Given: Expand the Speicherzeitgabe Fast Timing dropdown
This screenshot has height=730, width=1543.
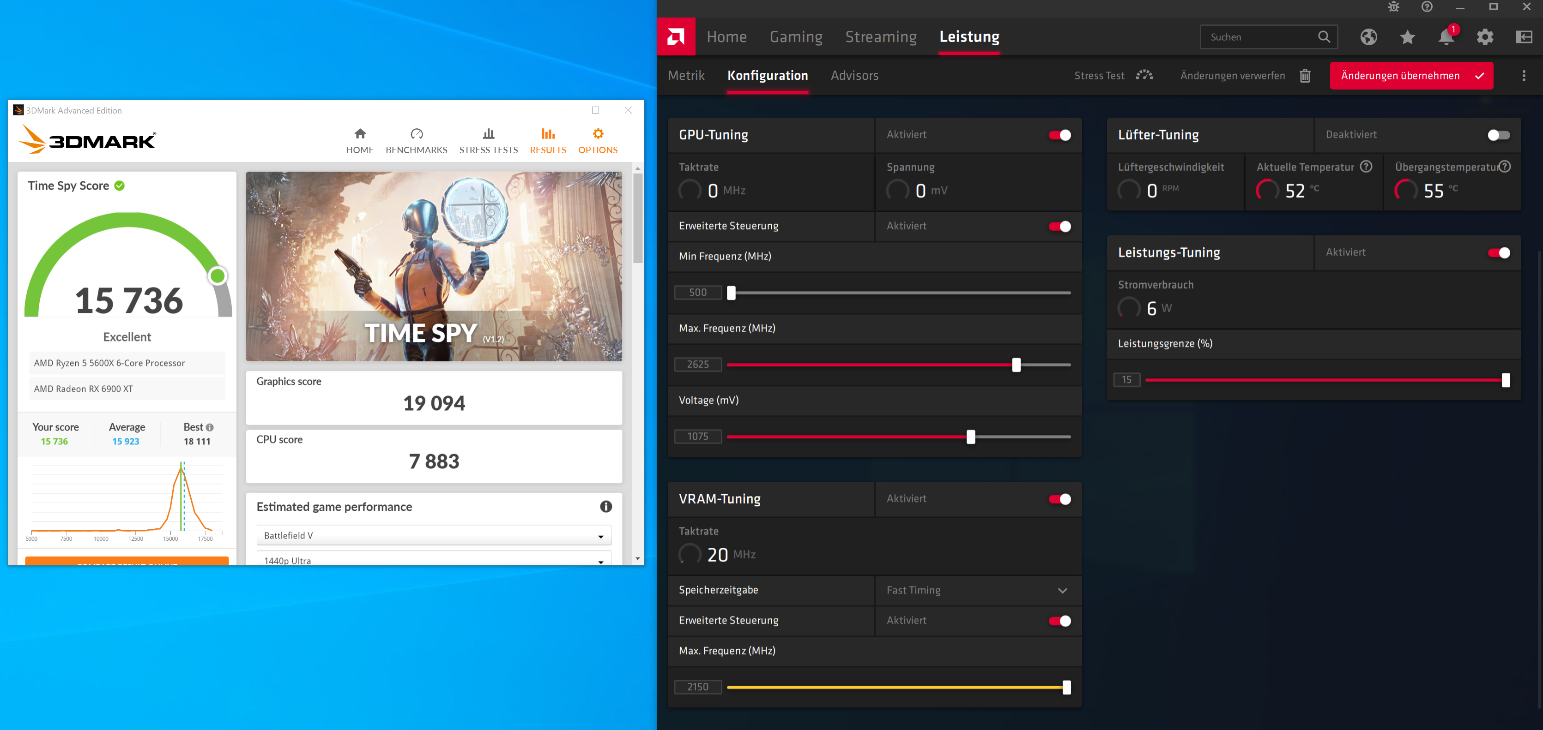Looking at the screenshot, I should [1062, 591].
